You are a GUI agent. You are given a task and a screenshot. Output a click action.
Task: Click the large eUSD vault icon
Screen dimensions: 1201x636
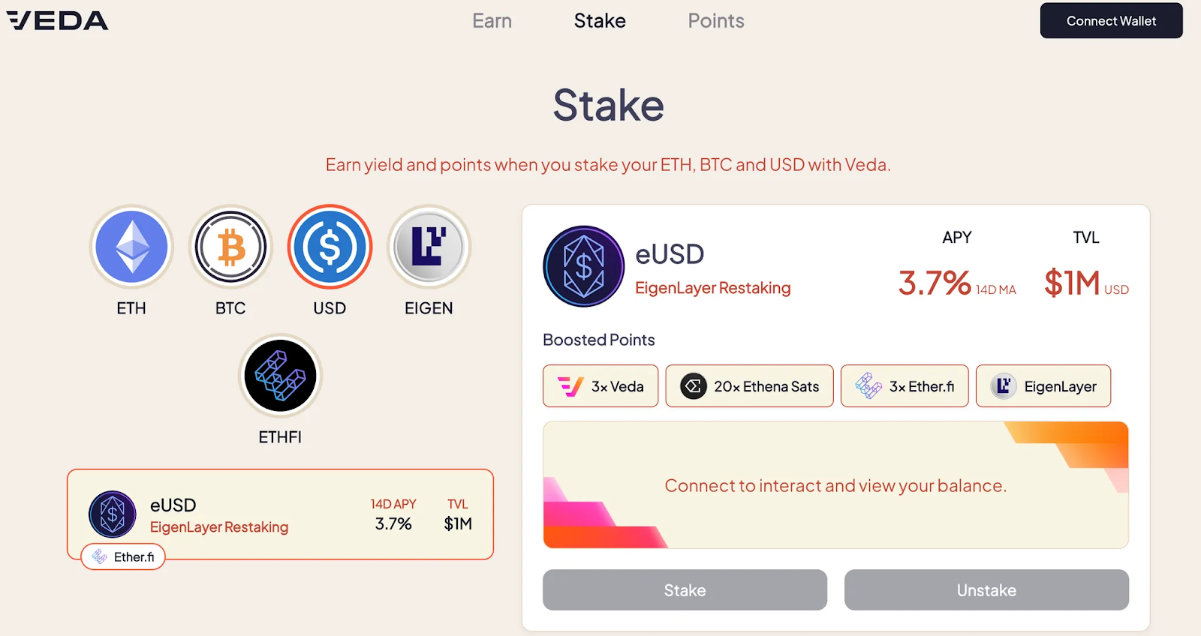(x=584, y=266)
